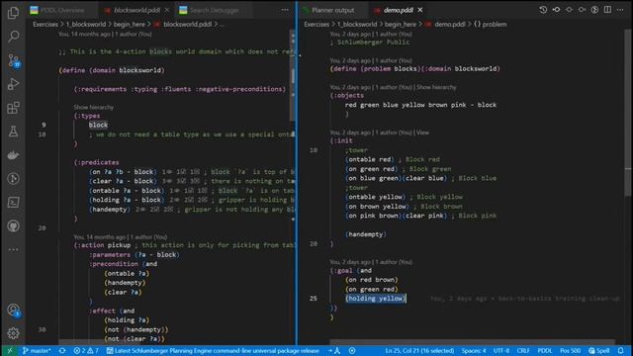Expand demo.pddl breadcrumb in right editor
Viewport: 633px width, 356px height.
[445, 24]
